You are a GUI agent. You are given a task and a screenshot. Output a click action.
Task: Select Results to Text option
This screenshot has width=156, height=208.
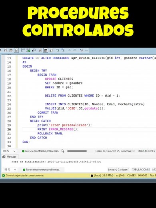point(40,50)
